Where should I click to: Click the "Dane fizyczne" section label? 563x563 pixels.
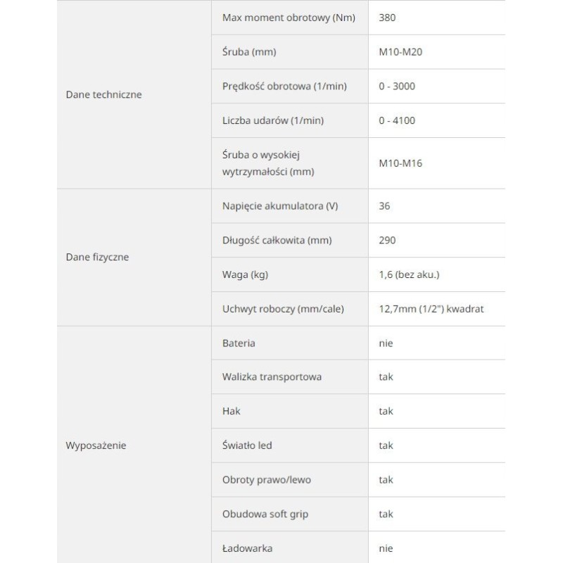97,257
